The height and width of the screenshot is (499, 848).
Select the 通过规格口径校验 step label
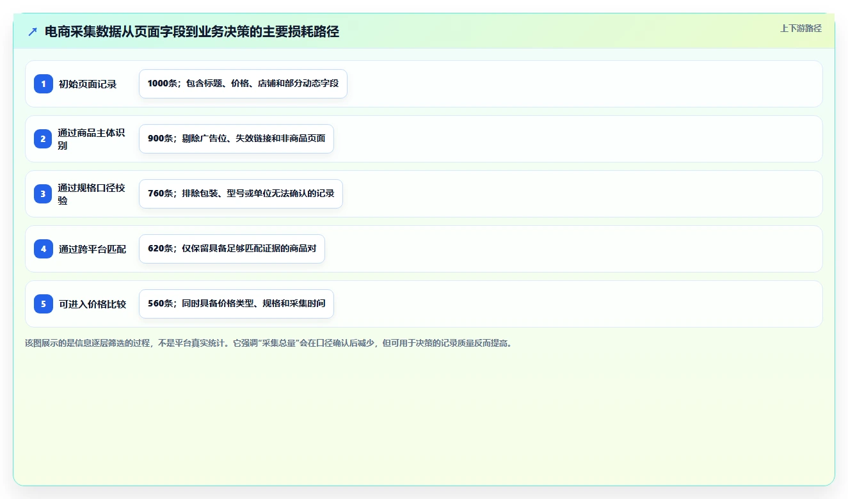tap(92, 194)
